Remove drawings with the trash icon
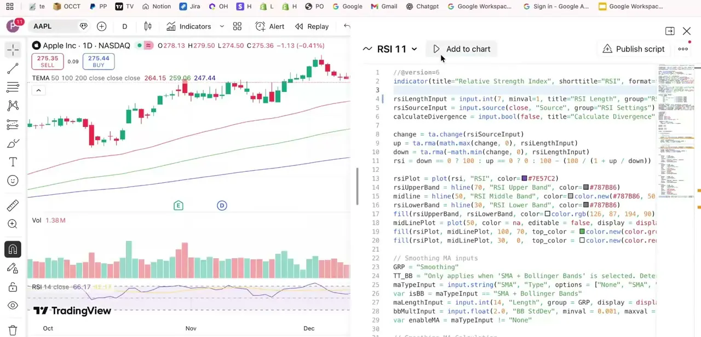701x337 pixels. coord(13,330)
